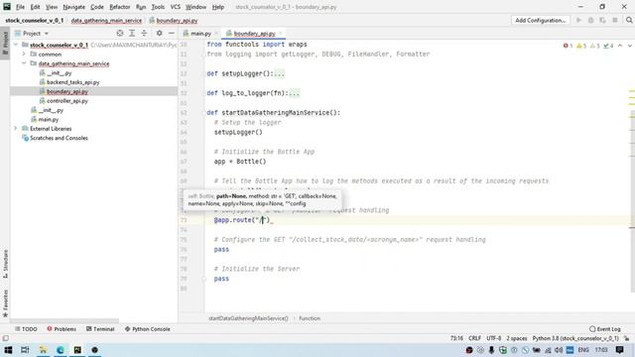Screen dimensions: 635x357
Task: Open the Problems tool window
Action: tap(62, 329)
